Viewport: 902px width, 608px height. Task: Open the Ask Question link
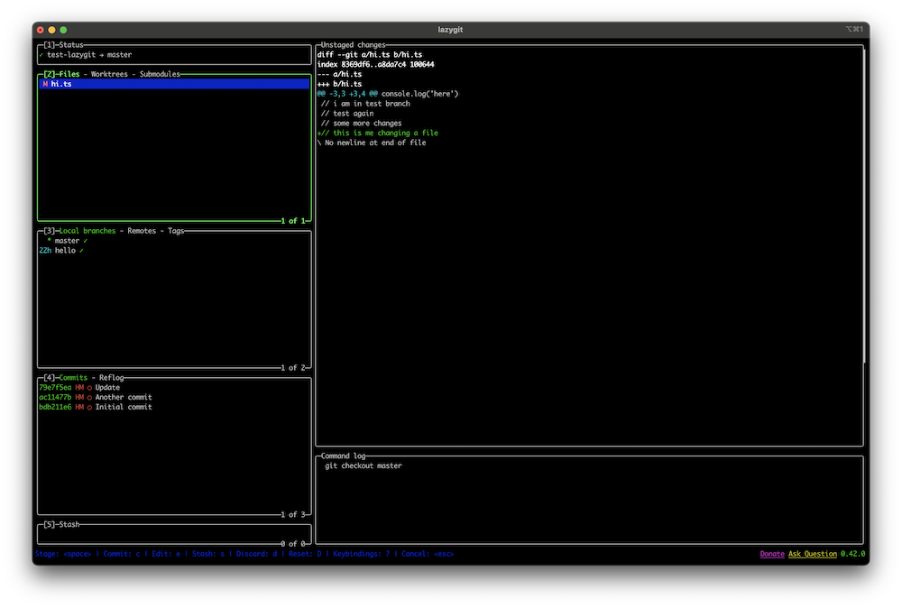[x=812, y=554]
